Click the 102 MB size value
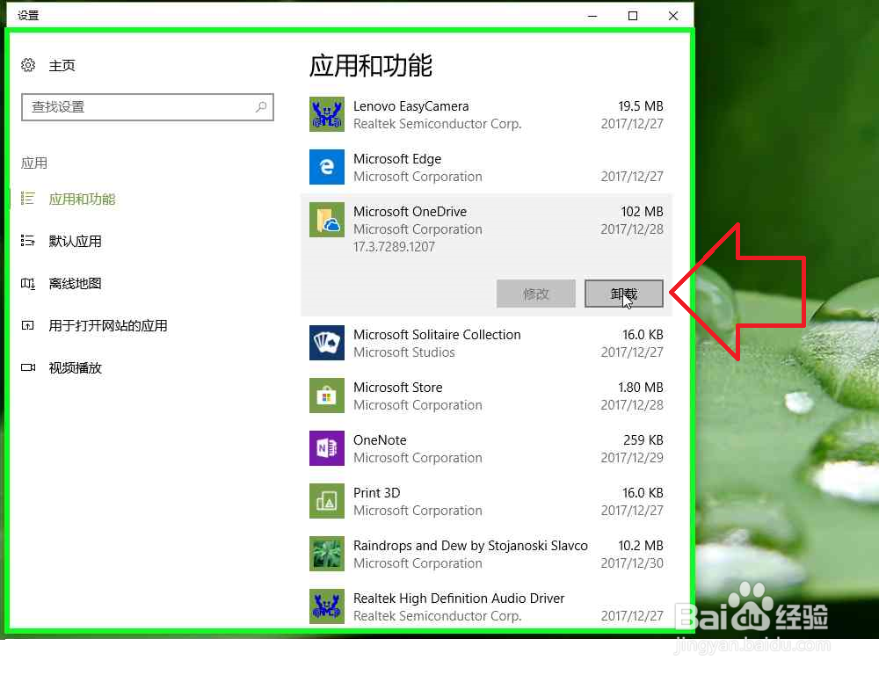879x675 pixels. [x=642, y=211]
